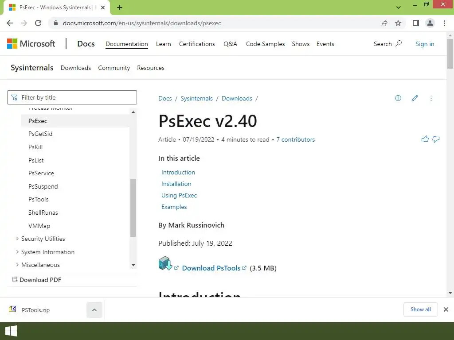454x340 pixels.
Task: Open Chrome's three-dot menu
Action: [444, 23]
